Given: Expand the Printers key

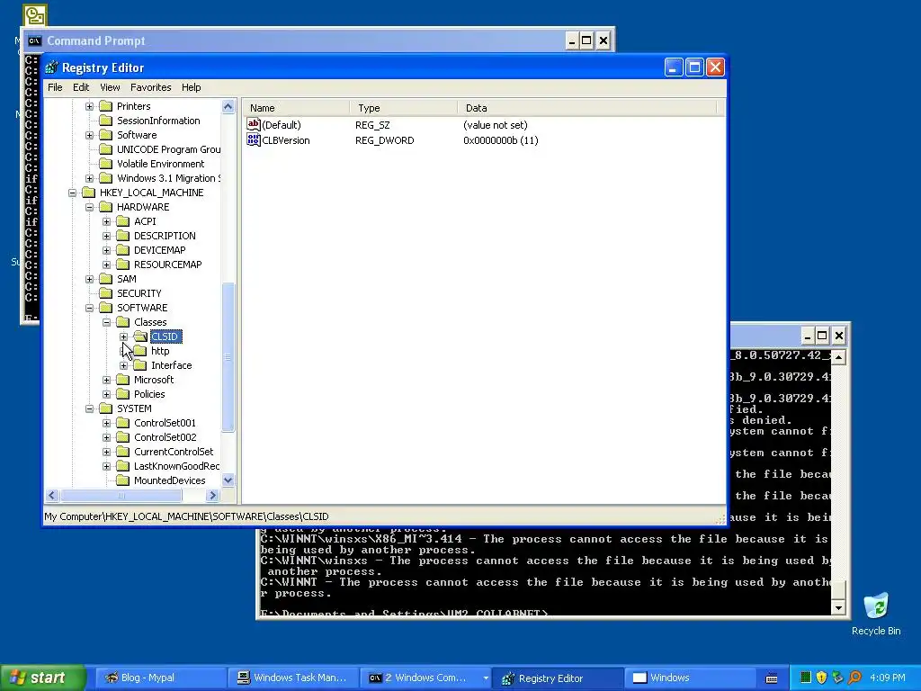Looking at the screenshot, I should click(x=89, y=106).
